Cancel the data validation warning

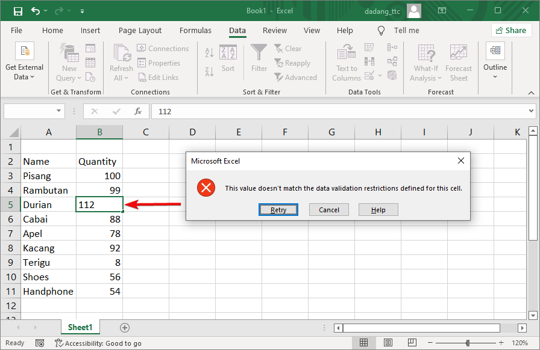[328, 209]
